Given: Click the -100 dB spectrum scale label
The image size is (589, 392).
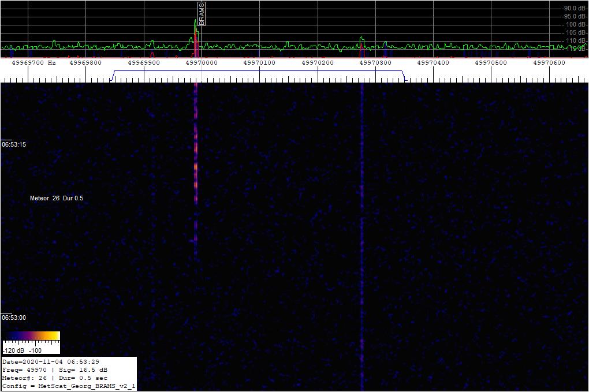Looking at the screenshot, I should [x=576, y=25].
